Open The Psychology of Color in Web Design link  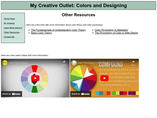(116, 33)
